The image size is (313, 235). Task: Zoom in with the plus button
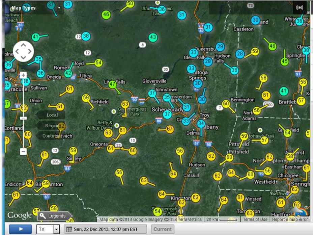[23, 75]
